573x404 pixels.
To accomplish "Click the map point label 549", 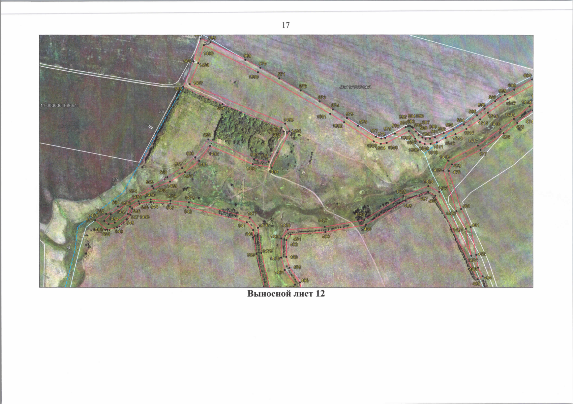I will pyautogui.click(x=119, y=232).
